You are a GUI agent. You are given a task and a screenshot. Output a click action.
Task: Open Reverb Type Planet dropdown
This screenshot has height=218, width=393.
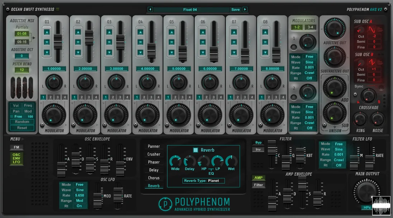pyautogui.click(x=203, y=181)
